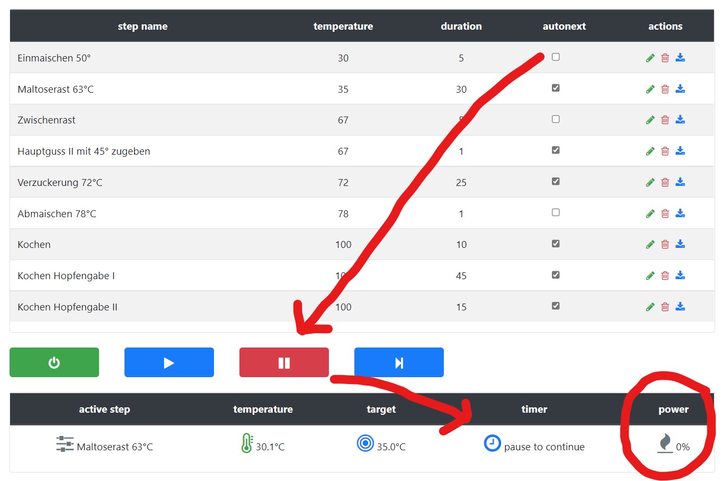Edit the Einmaischen 50° step with pencil icon

pyautogui.click(x=650, y=58)
